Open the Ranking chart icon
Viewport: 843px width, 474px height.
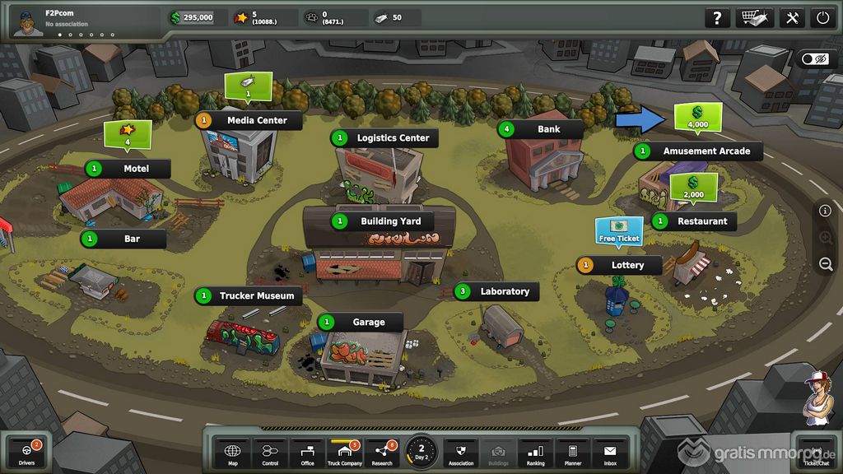tap(535, 453)
